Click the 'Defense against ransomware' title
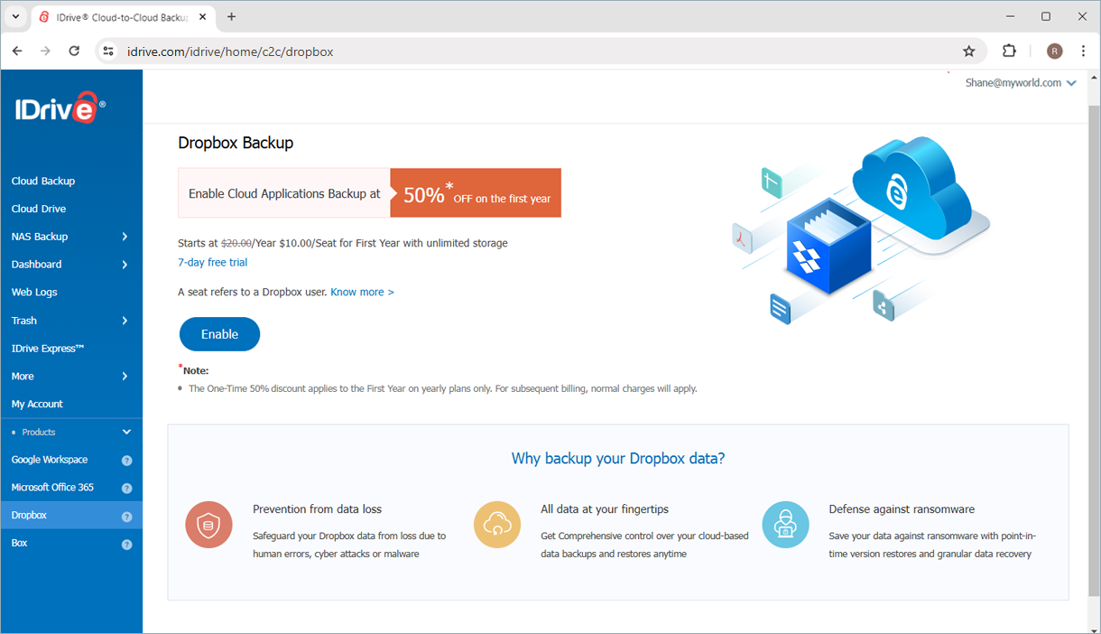This screenshot has width=1101, height=634. pos(902,509)
